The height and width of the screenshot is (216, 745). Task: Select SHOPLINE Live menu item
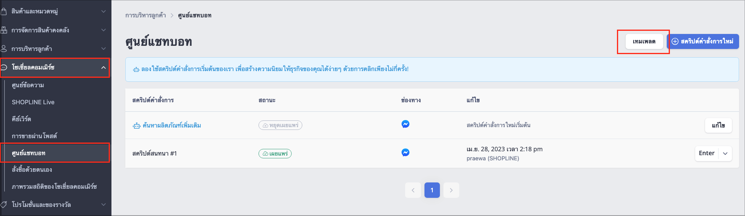point(33,102)
